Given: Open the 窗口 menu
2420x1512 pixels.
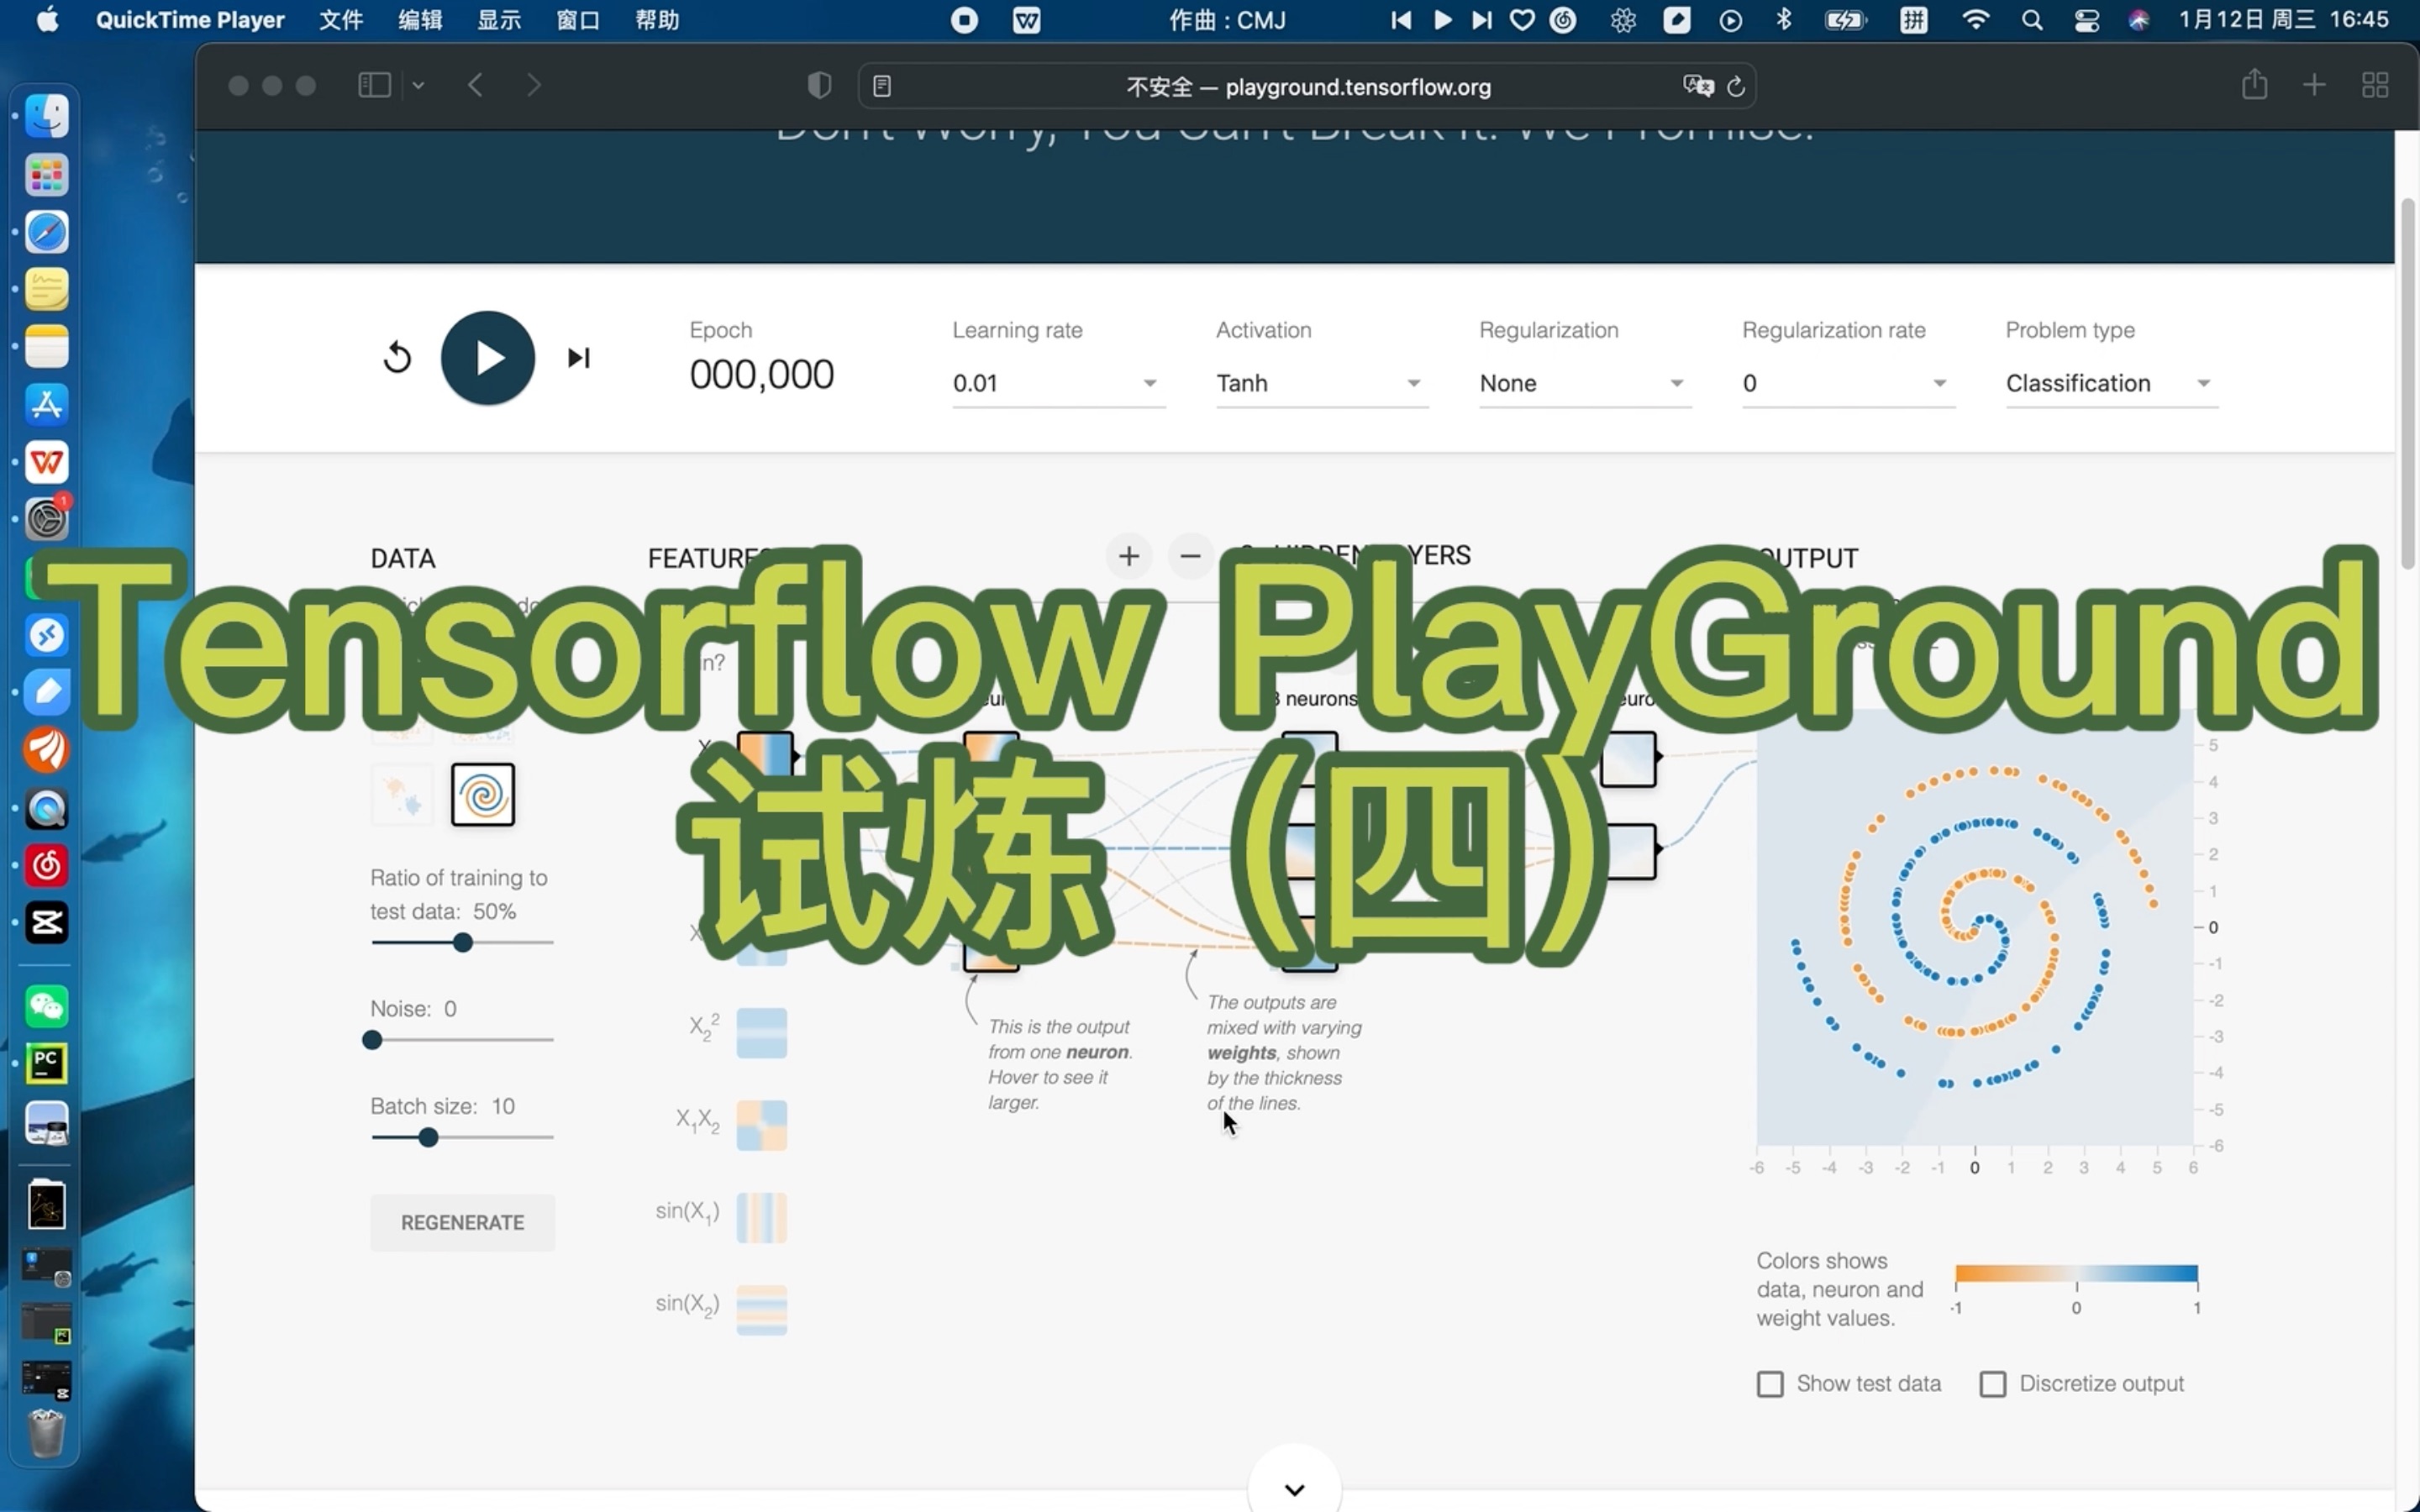Looking at the screenshot, I should click(578, 19).
